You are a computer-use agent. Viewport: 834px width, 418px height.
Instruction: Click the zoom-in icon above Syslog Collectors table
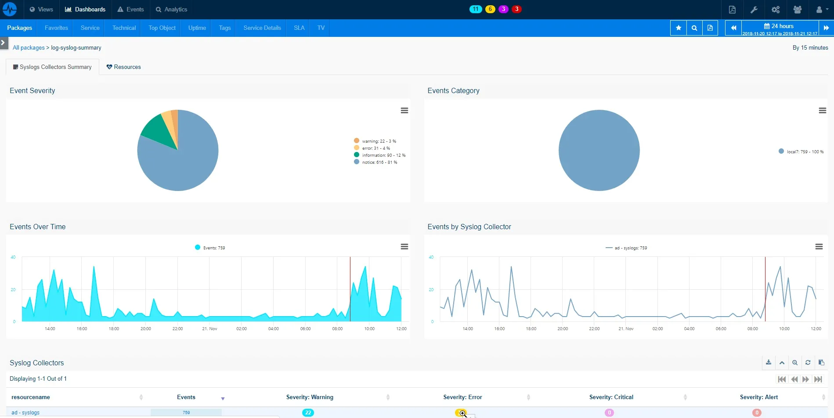pos(794,363)
